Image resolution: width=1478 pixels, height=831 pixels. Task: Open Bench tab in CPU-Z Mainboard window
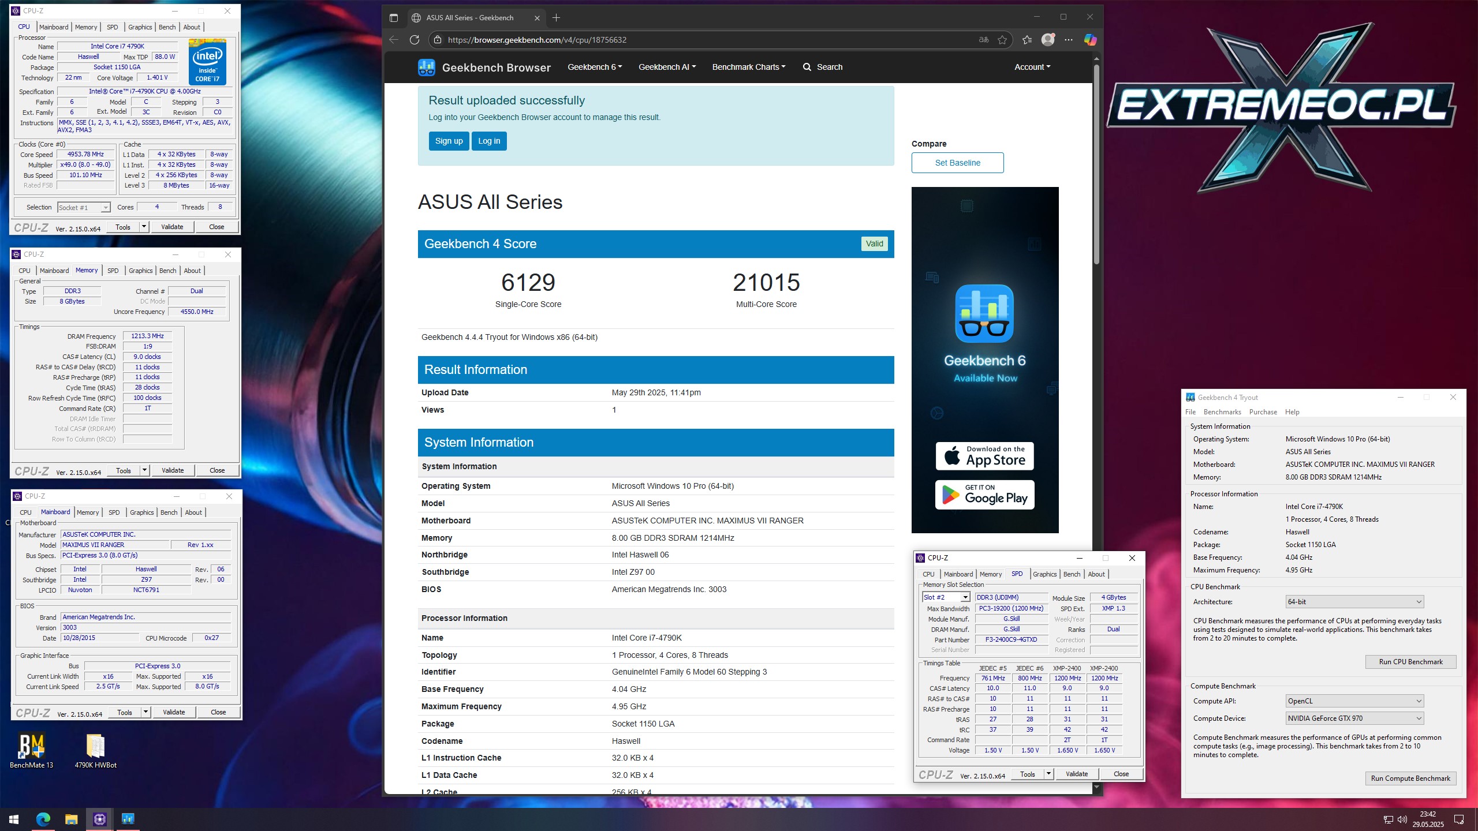pos(169,512)
